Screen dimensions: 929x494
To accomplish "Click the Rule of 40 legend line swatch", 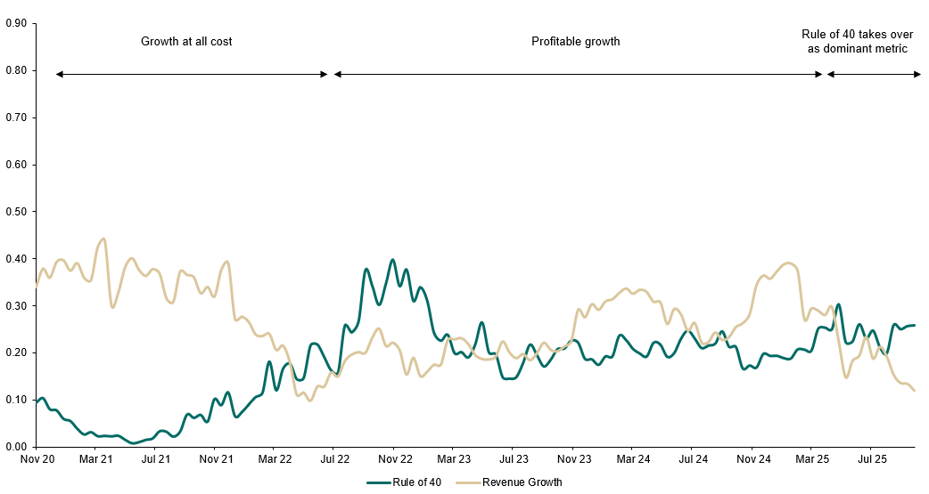I will click(380, 482).
